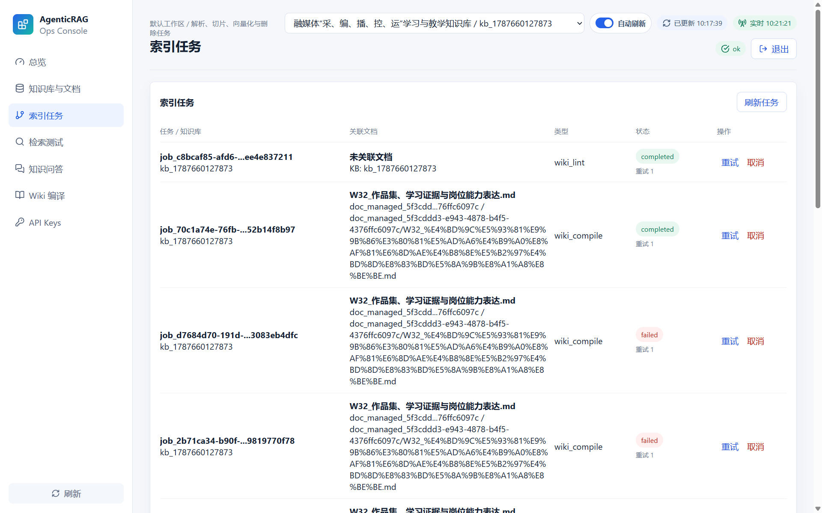Click the 刷新任务 button

(x=761, y=102)
